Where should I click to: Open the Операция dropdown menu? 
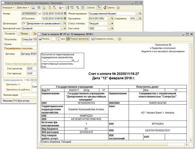[x=8, y=8]
